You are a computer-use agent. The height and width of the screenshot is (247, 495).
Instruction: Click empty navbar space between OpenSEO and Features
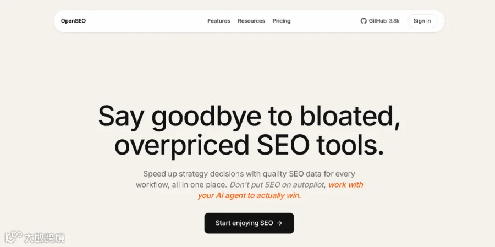(x=146, y=21)
